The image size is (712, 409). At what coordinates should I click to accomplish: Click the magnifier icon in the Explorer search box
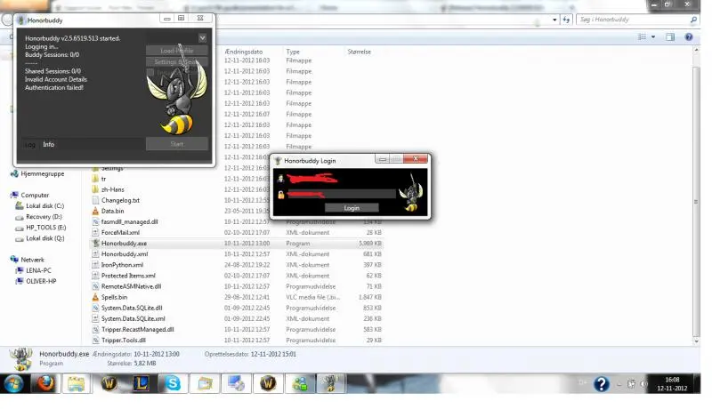(x=693, y=20)
